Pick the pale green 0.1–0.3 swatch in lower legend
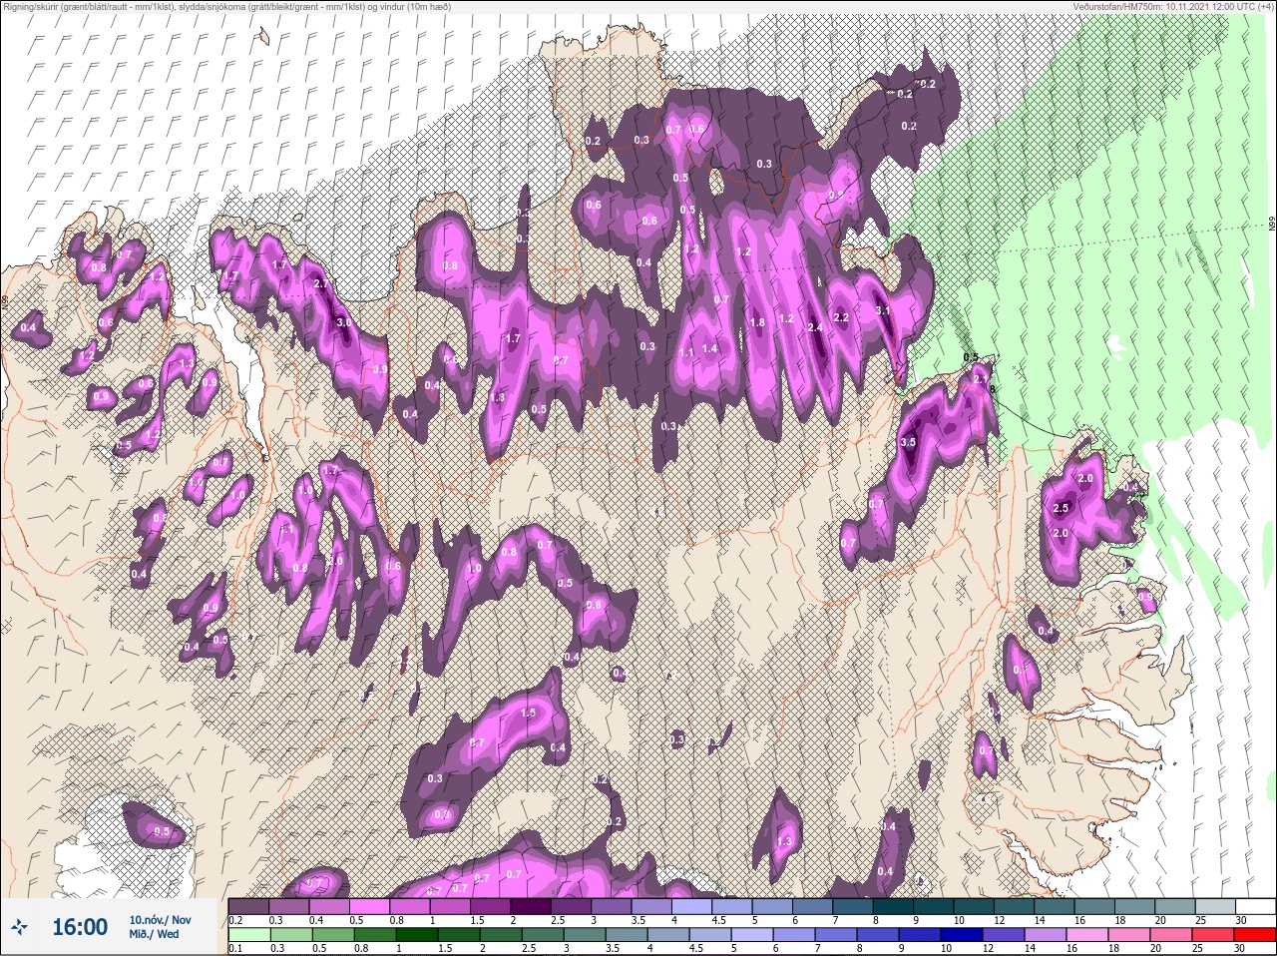 pos(248,935)
